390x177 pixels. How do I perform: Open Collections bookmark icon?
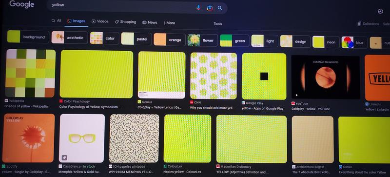click(x=359, y=24)
